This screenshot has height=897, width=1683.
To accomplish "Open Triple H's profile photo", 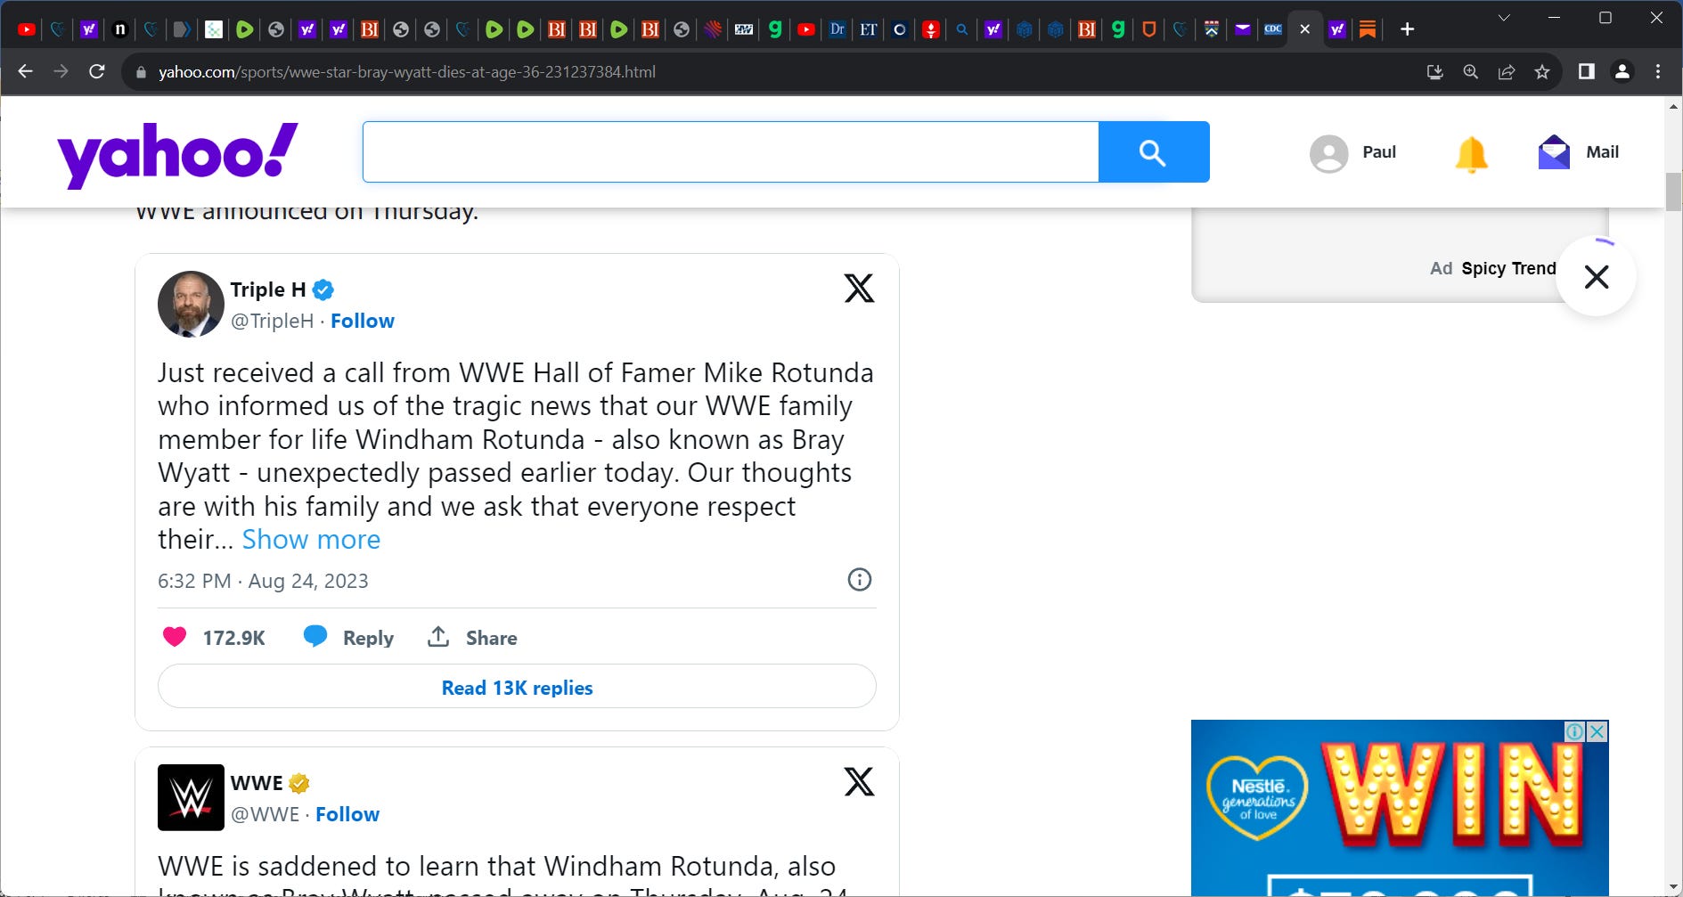I will click(x=191, y=304).
